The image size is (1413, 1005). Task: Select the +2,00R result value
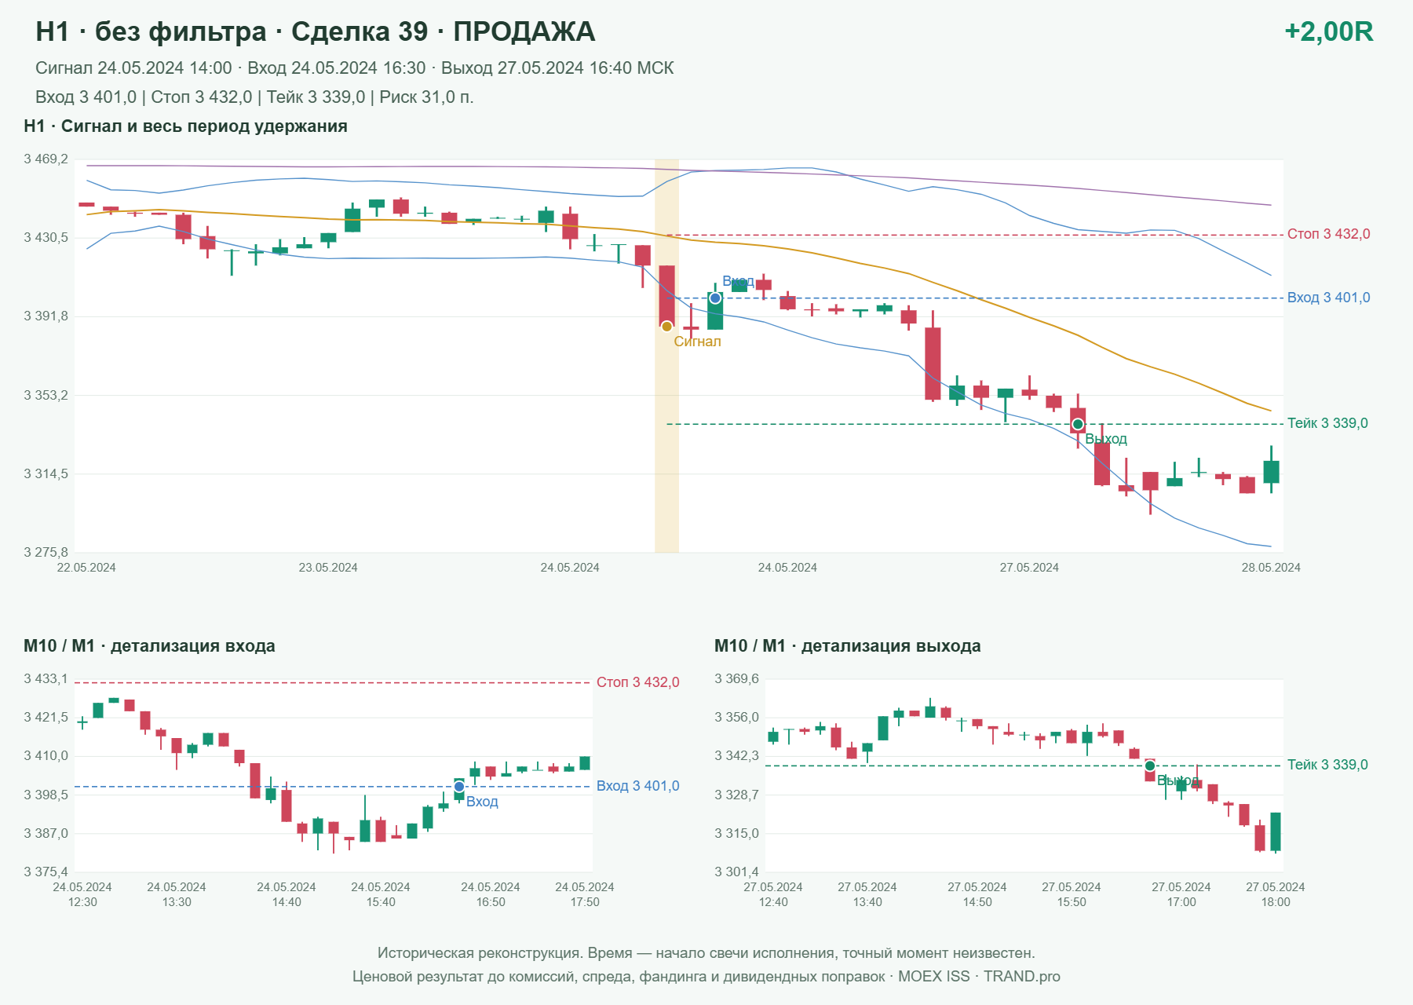pyautogui.click(x=1329, y=31)
